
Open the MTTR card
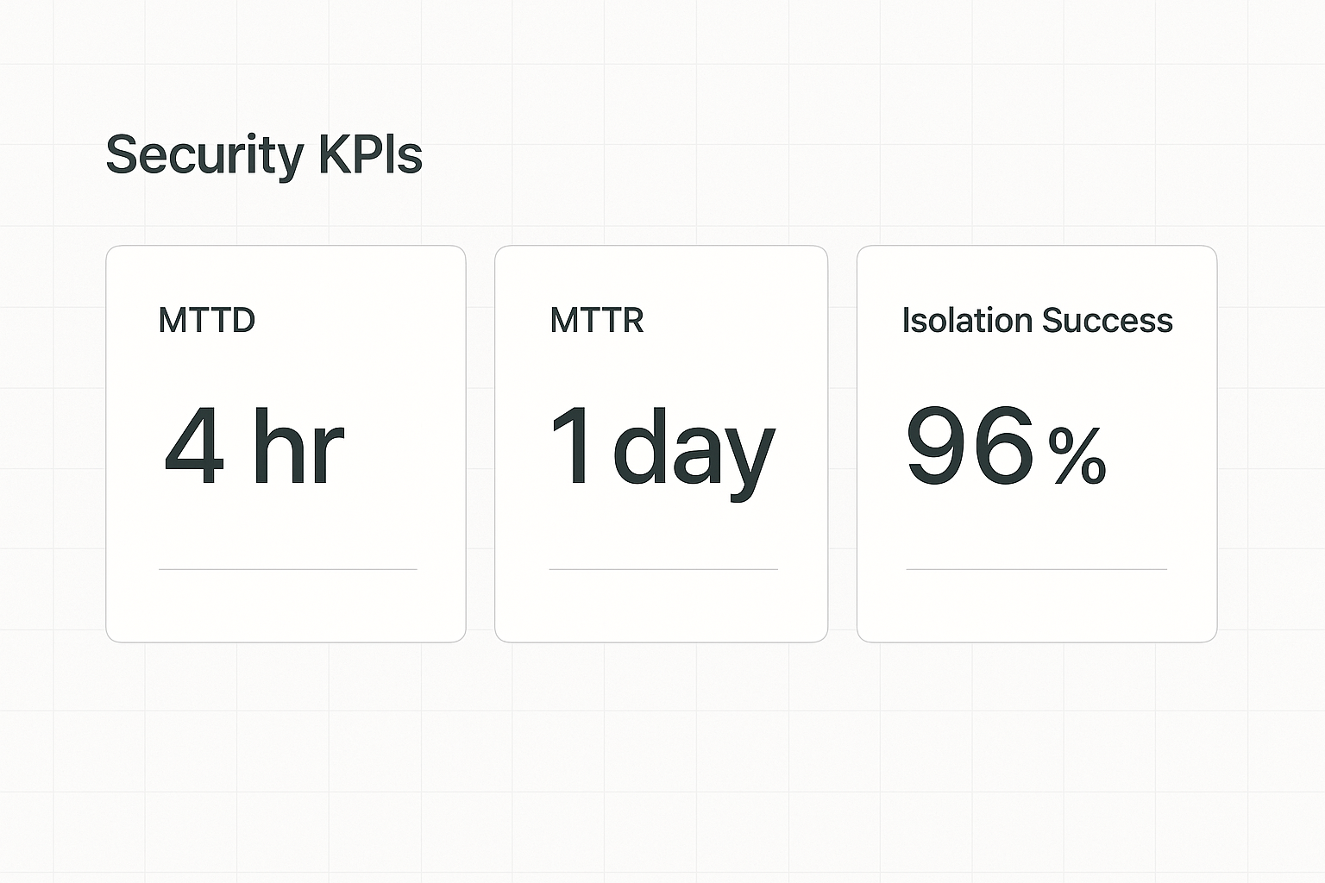click(x=661, y=444)
